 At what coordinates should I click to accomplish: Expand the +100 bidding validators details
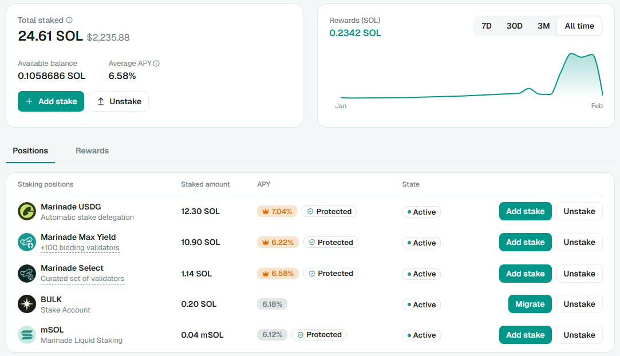tap(80, 248)
